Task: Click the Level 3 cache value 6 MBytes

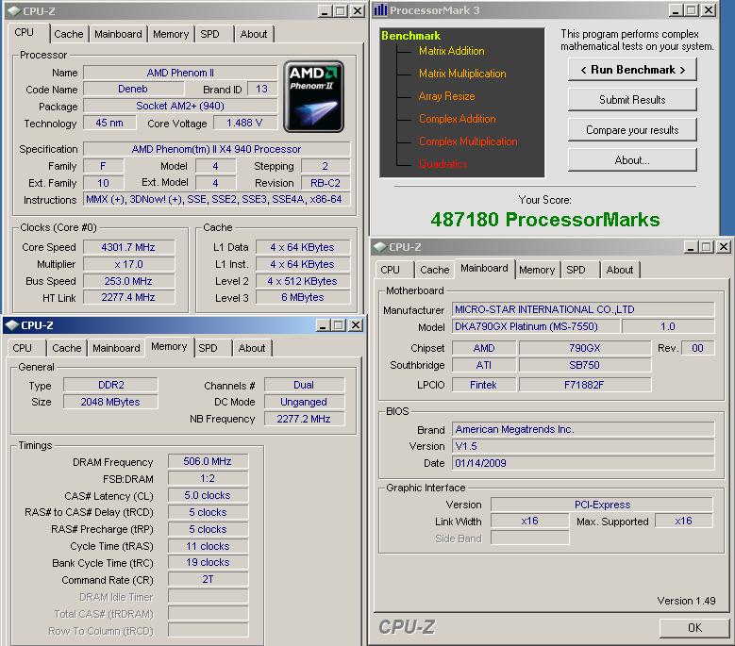Action: [x=303, y=297]
